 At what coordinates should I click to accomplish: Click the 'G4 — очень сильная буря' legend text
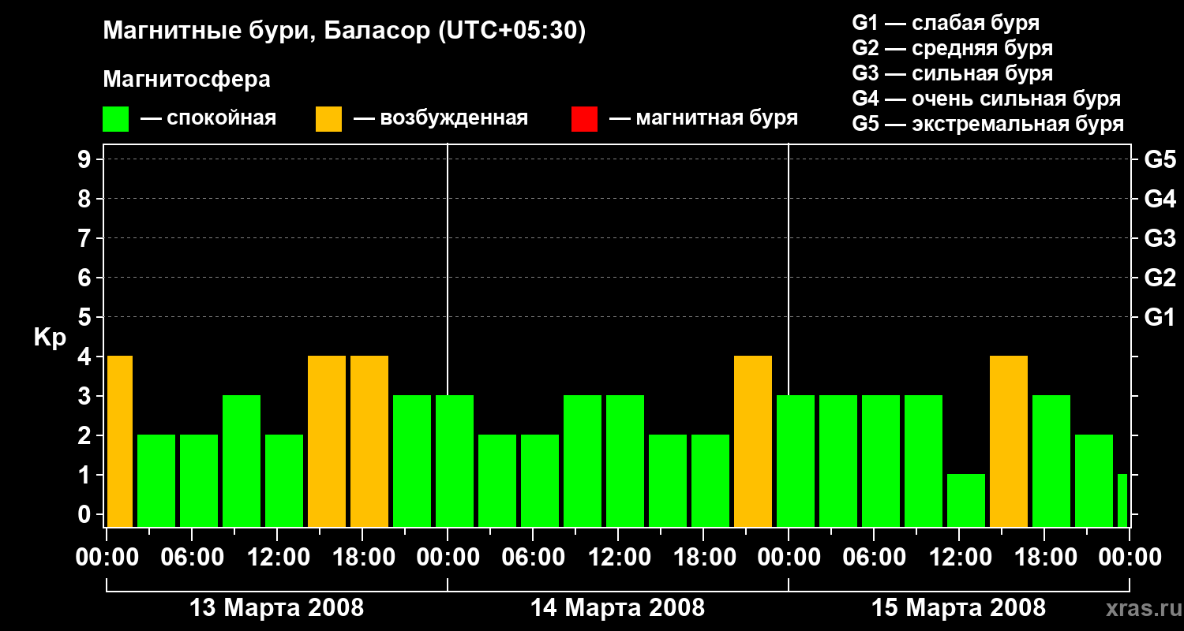[987, 99]
